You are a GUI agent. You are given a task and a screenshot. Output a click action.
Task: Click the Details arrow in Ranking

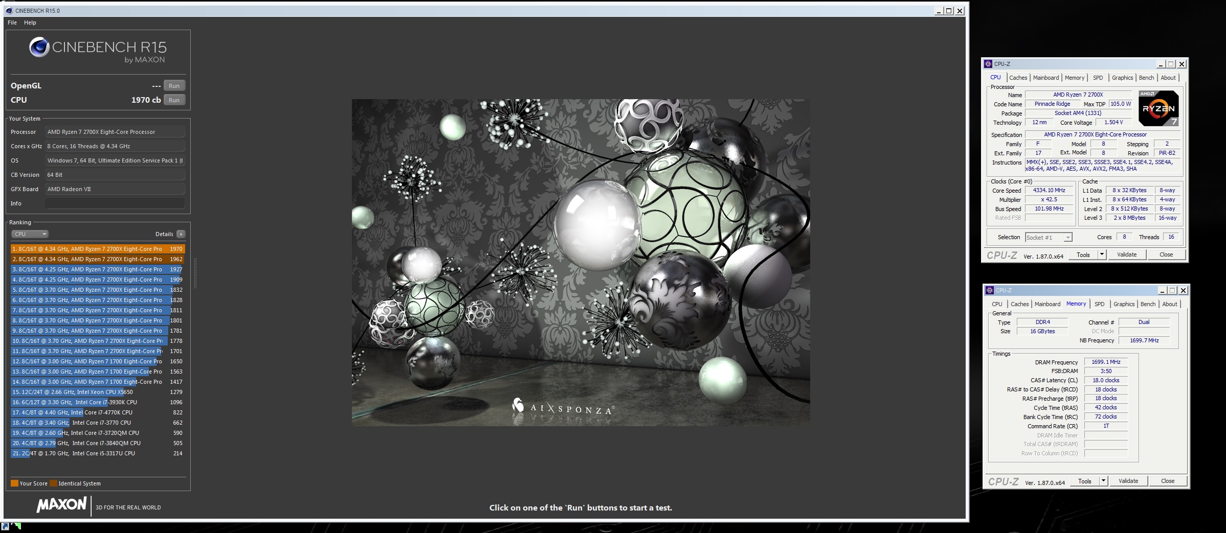coord(181,234)
